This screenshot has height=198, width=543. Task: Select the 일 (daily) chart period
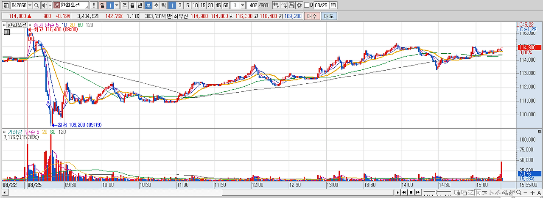102,5
